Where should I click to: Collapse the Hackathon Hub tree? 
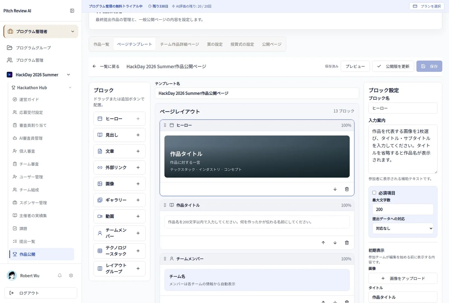coord(70,88)
